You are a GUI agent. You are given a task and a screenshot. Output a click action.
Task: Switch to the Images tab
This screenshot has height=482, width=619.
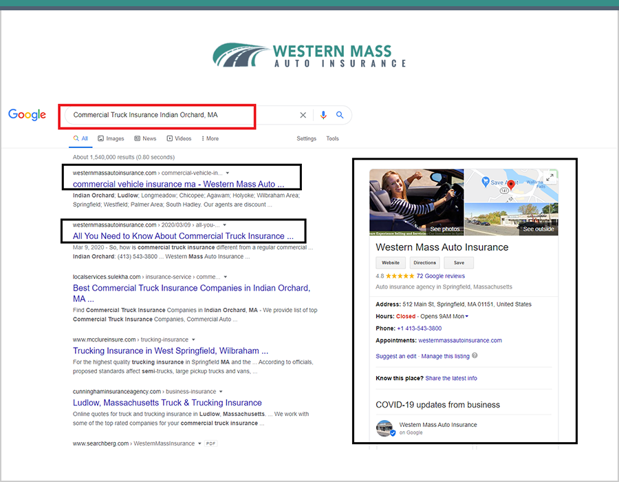coord(111,138)
